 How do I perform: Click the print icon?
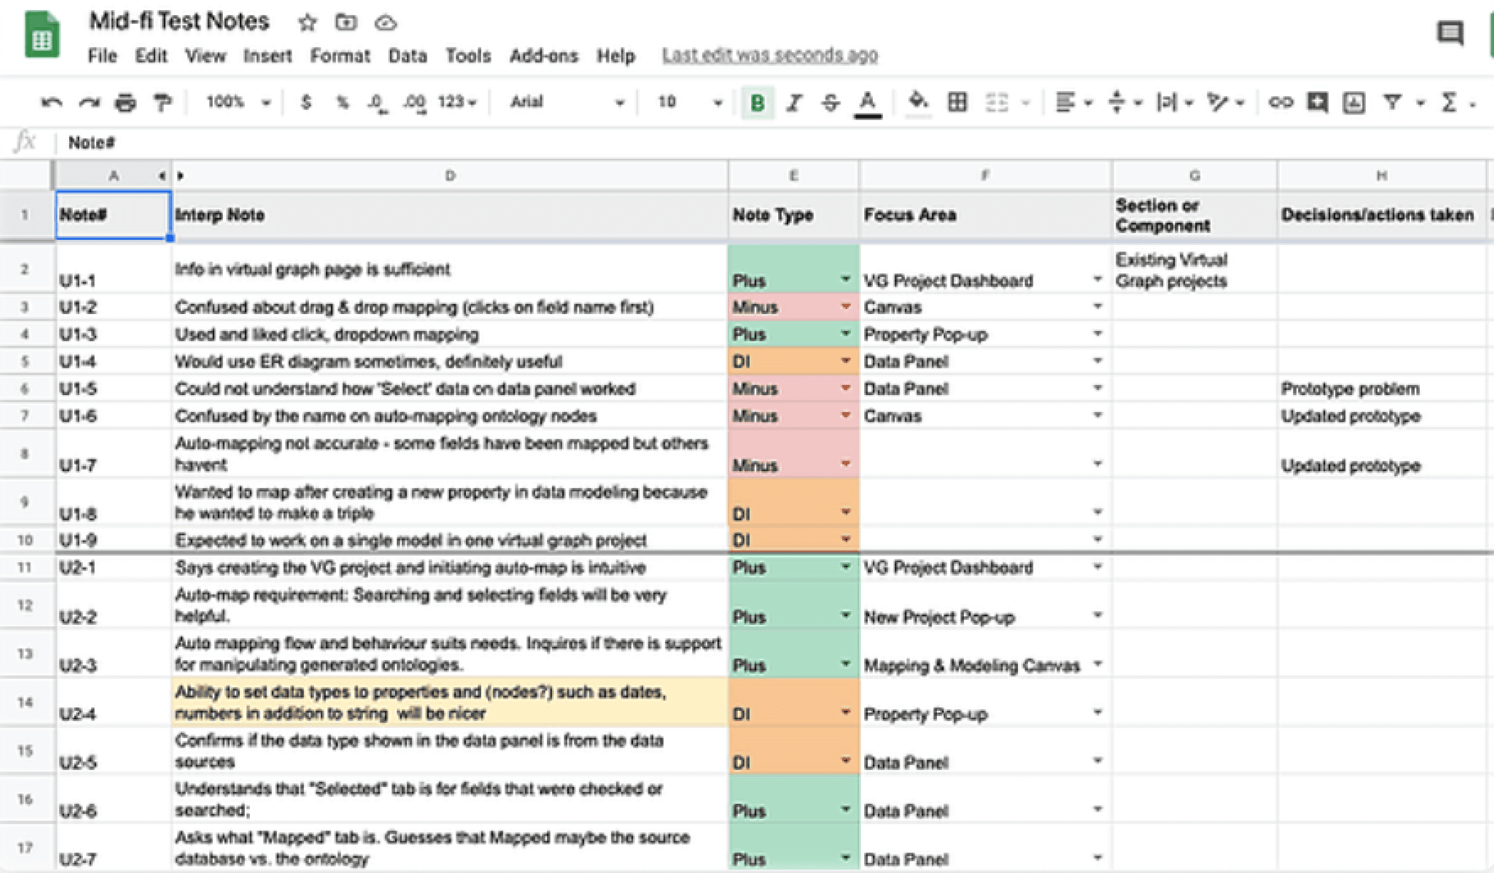(x=125, y=103)
